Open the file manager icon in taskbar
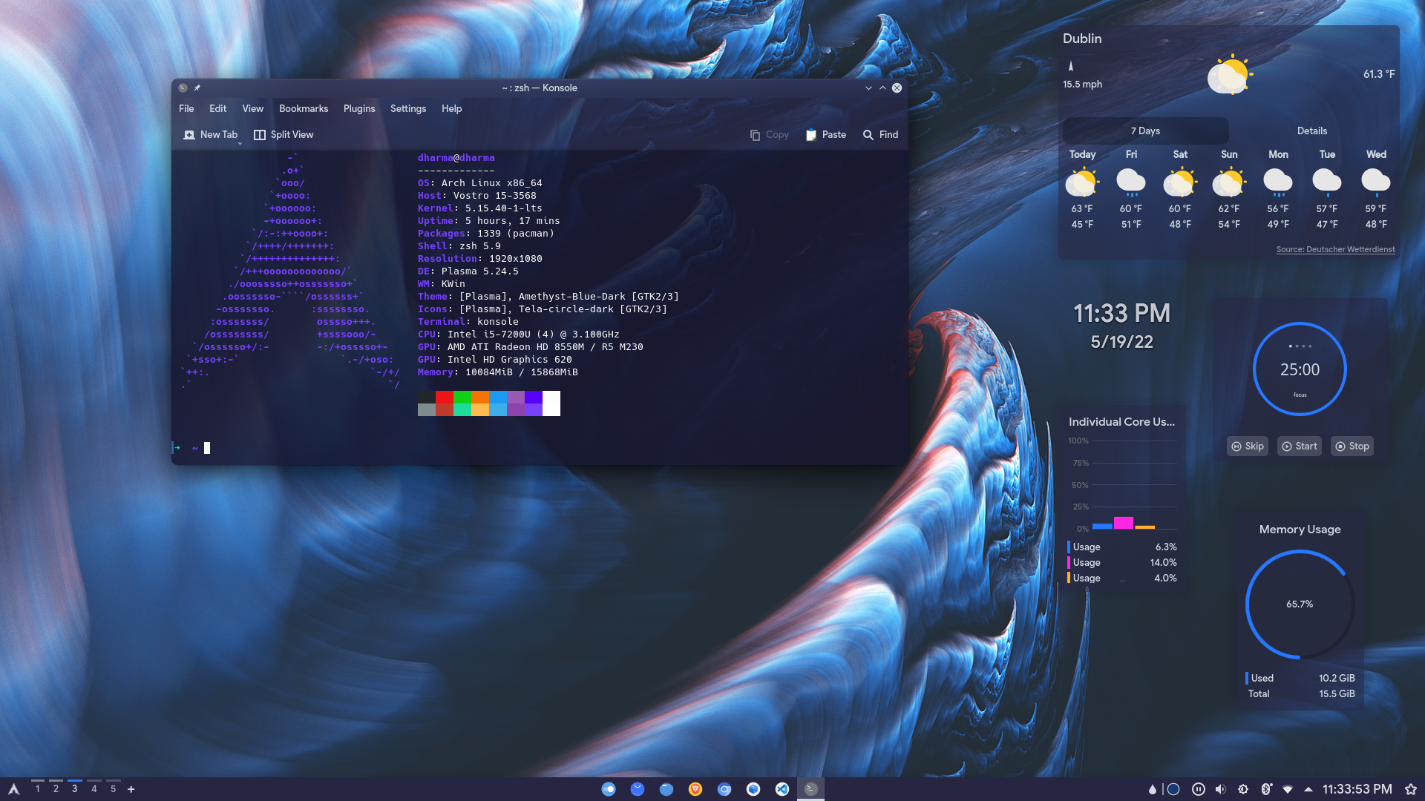Image resolution: width=1425 pixels, height=801 pixels. pyautogui.click(x=666, y=789)
